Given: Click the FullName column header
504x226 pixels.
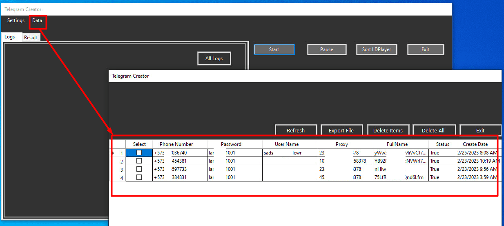Looking at the screenshot, I should 401,144.
